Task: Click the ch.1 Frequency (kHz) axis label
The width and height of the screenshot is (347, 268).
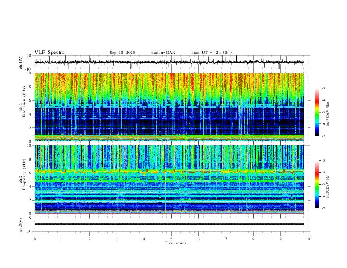Action: click(23, 102)
